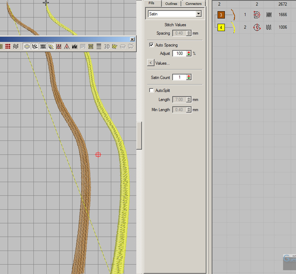The width and height of the screenshot is (296, 274).
Task: Click the Values expand arrow button
Action: 150,63
